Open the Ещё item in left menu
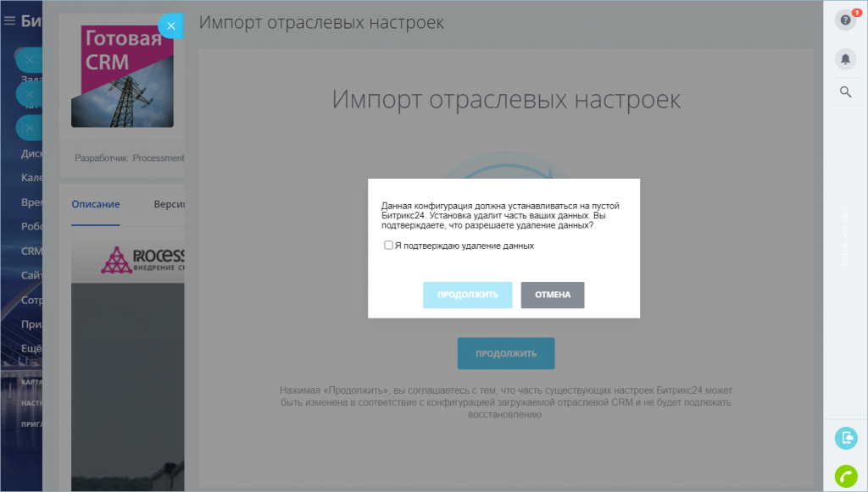This screenshot has width=868, height=492. click(31, 348)
